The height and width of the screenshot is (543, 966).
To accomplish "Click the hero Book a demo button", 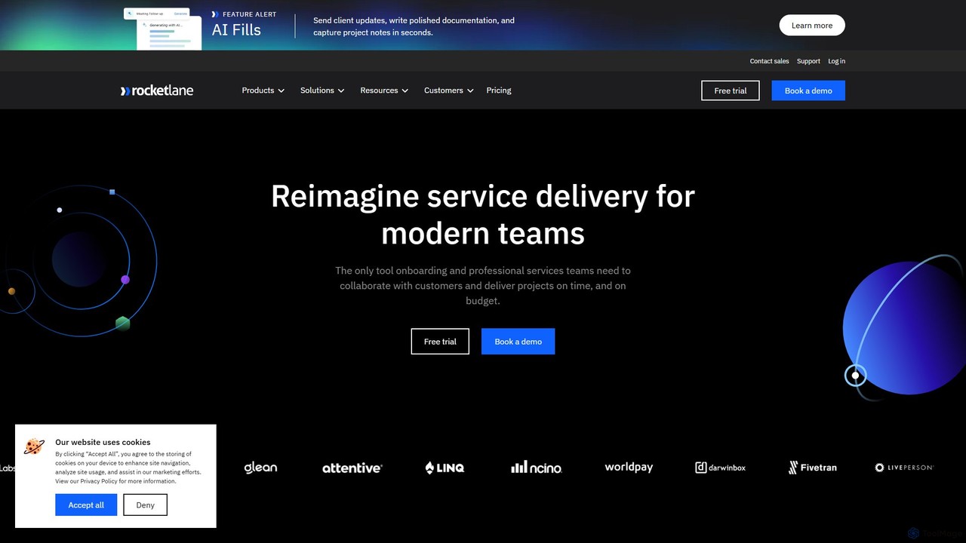I will pyautogui.click(x=518, y=342).
